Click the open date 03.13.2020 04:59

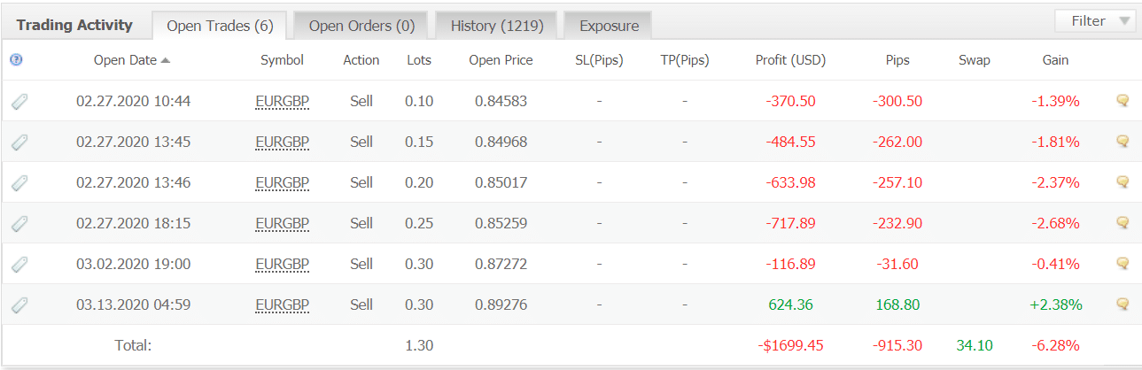tap(133, 304)
